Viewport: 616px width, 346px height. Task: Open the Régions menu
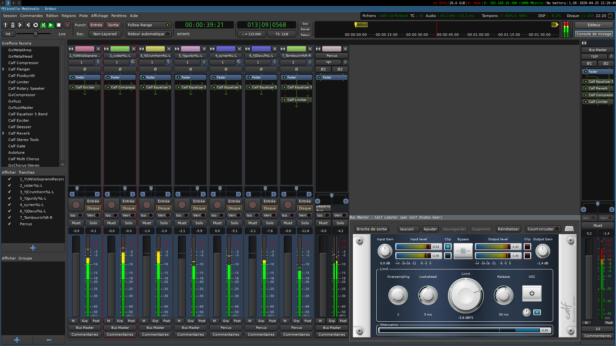[69, 16]
